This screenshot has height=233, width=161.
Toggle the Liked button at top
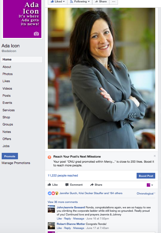click(x=58, y=2)
